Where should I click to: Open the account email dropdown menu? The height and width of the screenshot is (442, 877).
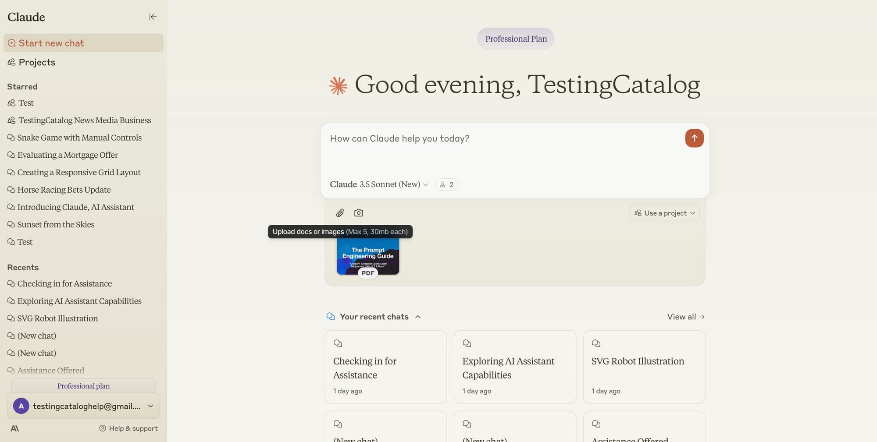click(x=150, y=406)
